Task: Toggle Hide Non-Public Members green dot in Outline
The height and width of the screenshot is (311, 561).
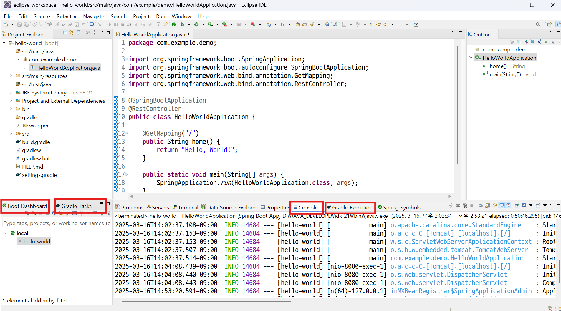Action: tap(546, 42)
